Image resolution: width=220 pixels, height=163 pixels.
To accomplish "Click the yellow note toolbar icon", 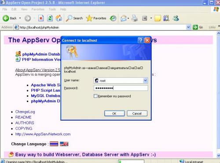I will click(158, 19).
